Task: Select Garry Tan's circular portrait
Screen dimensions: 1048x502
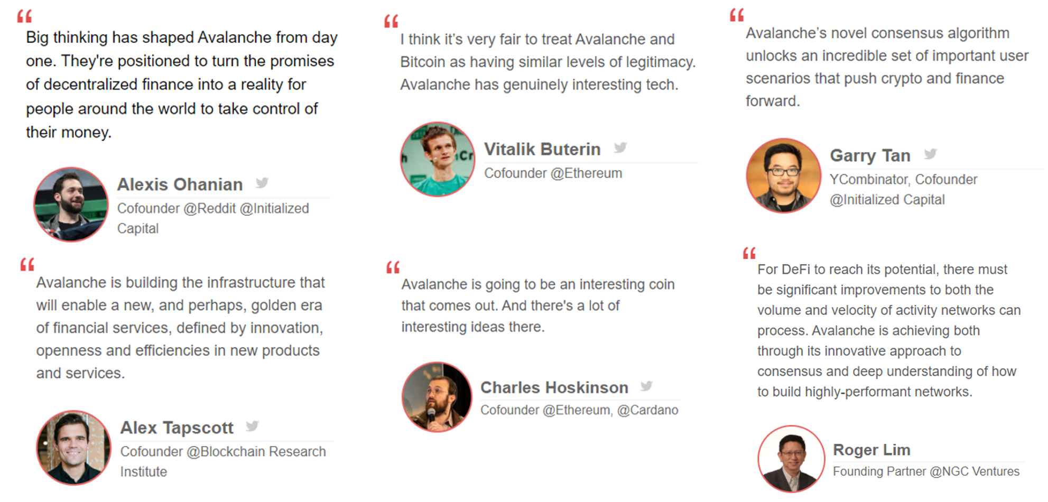Action: click(783, 175)
